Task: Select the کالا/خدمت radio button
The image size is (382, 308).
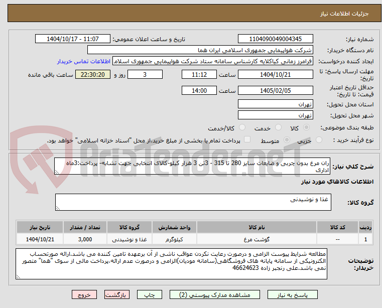Action: coord(242,127)
